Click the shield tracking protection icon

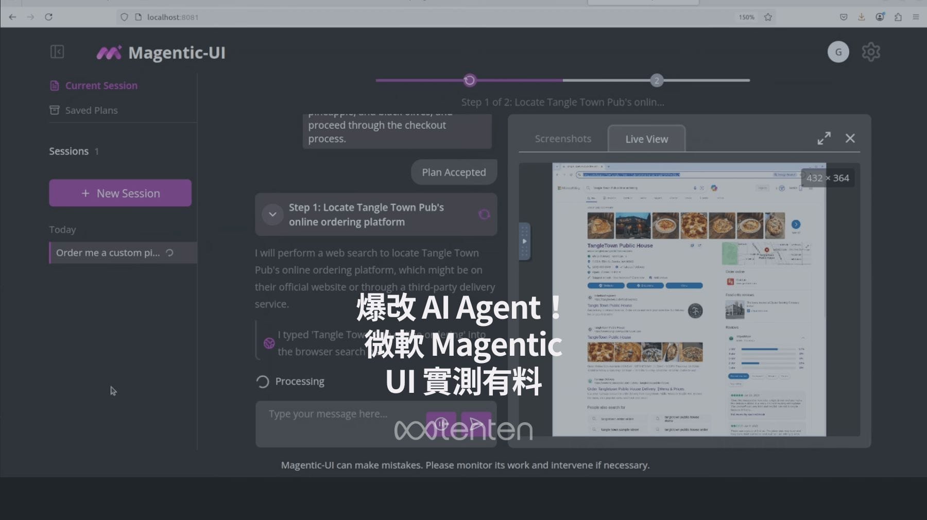(x=124, y=17)
